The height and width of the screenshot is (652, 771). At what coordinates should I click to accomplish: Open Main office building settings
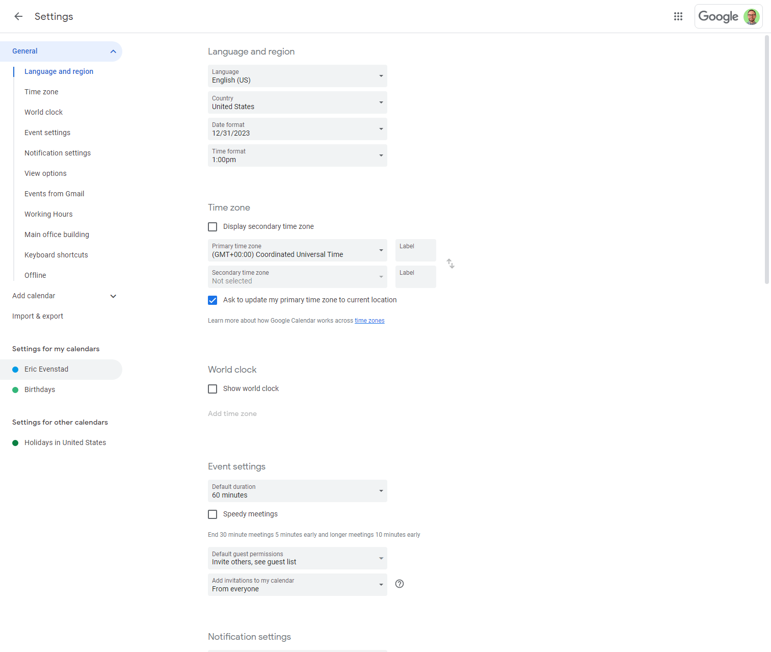tap(57, 234)
